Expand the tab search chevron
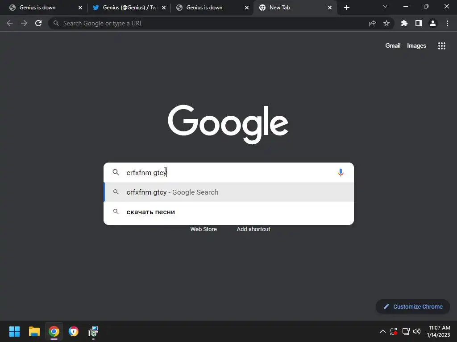The image size is (457, 342). click(x=385, y=6)
